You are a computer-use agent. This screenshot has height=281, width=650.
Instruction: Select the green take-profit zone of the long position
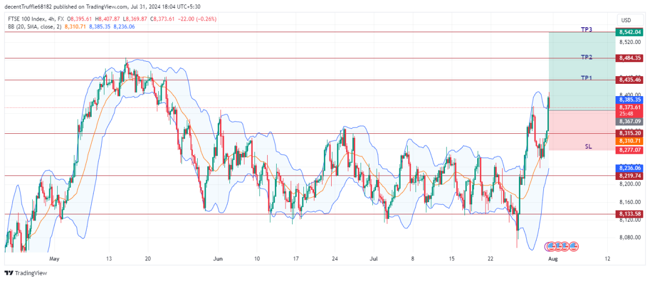(581, 69)
